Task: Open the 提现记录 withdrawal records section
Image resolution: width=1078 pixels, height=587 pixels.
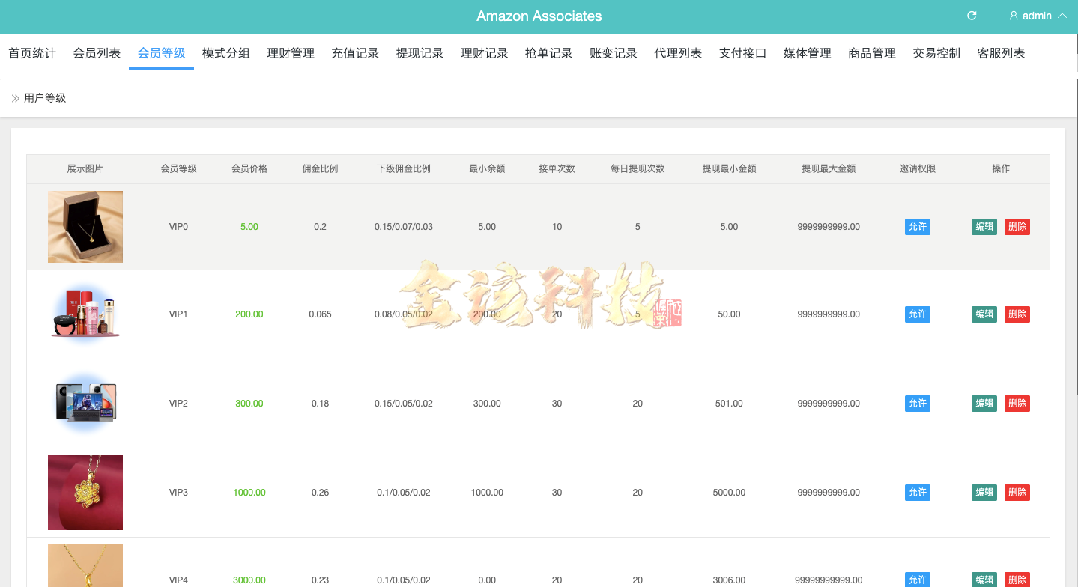Action: pyautogui.click(x=420, y=52)
